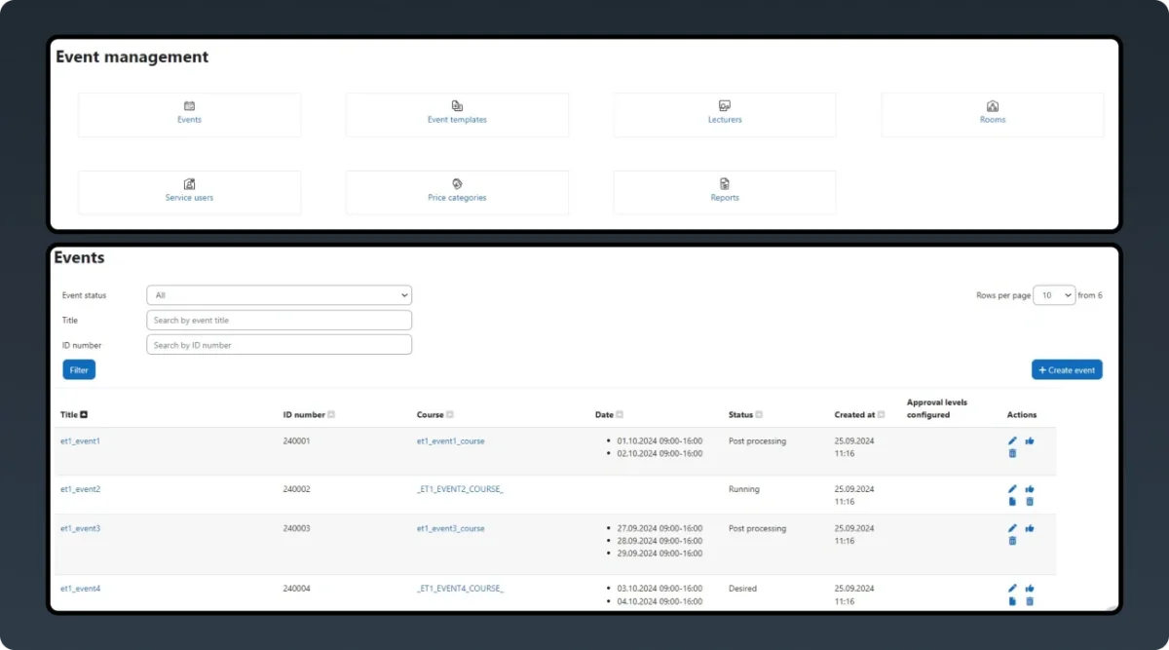This screenshot has width=1169, height=650.
Task: Approve et1_event1 with the thumbs-up icon
Action: tap(1030, 441)
